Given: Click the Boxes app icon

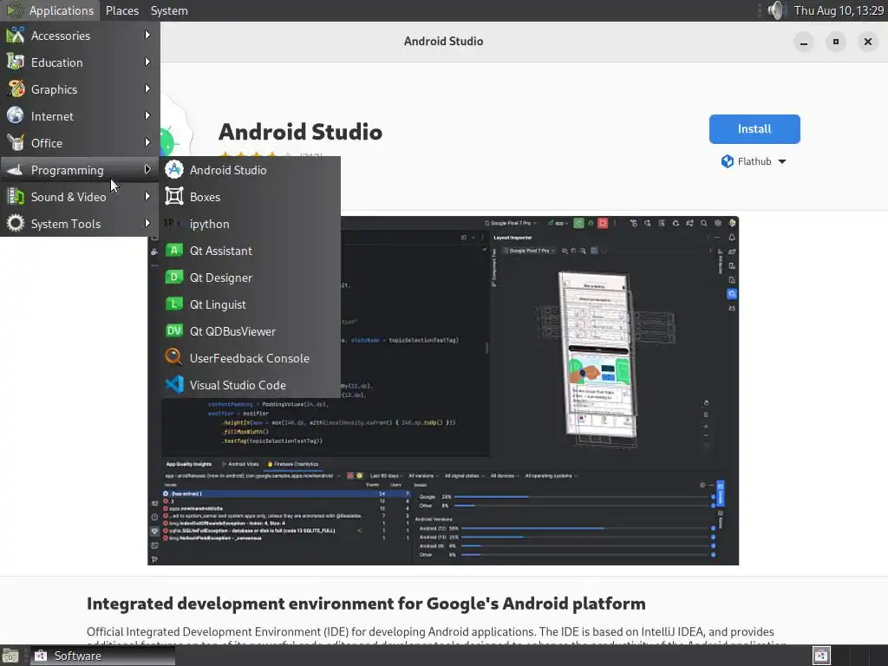Looking at the screenshot, I should pyautogui.click(x=173, y=197).
